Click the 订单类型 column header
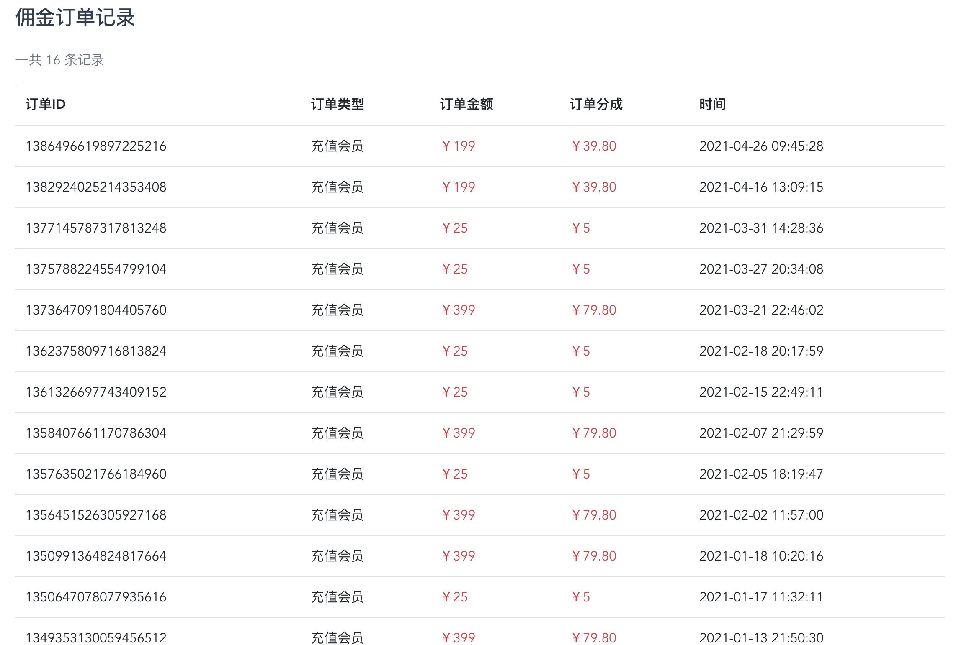 point(338,104)
